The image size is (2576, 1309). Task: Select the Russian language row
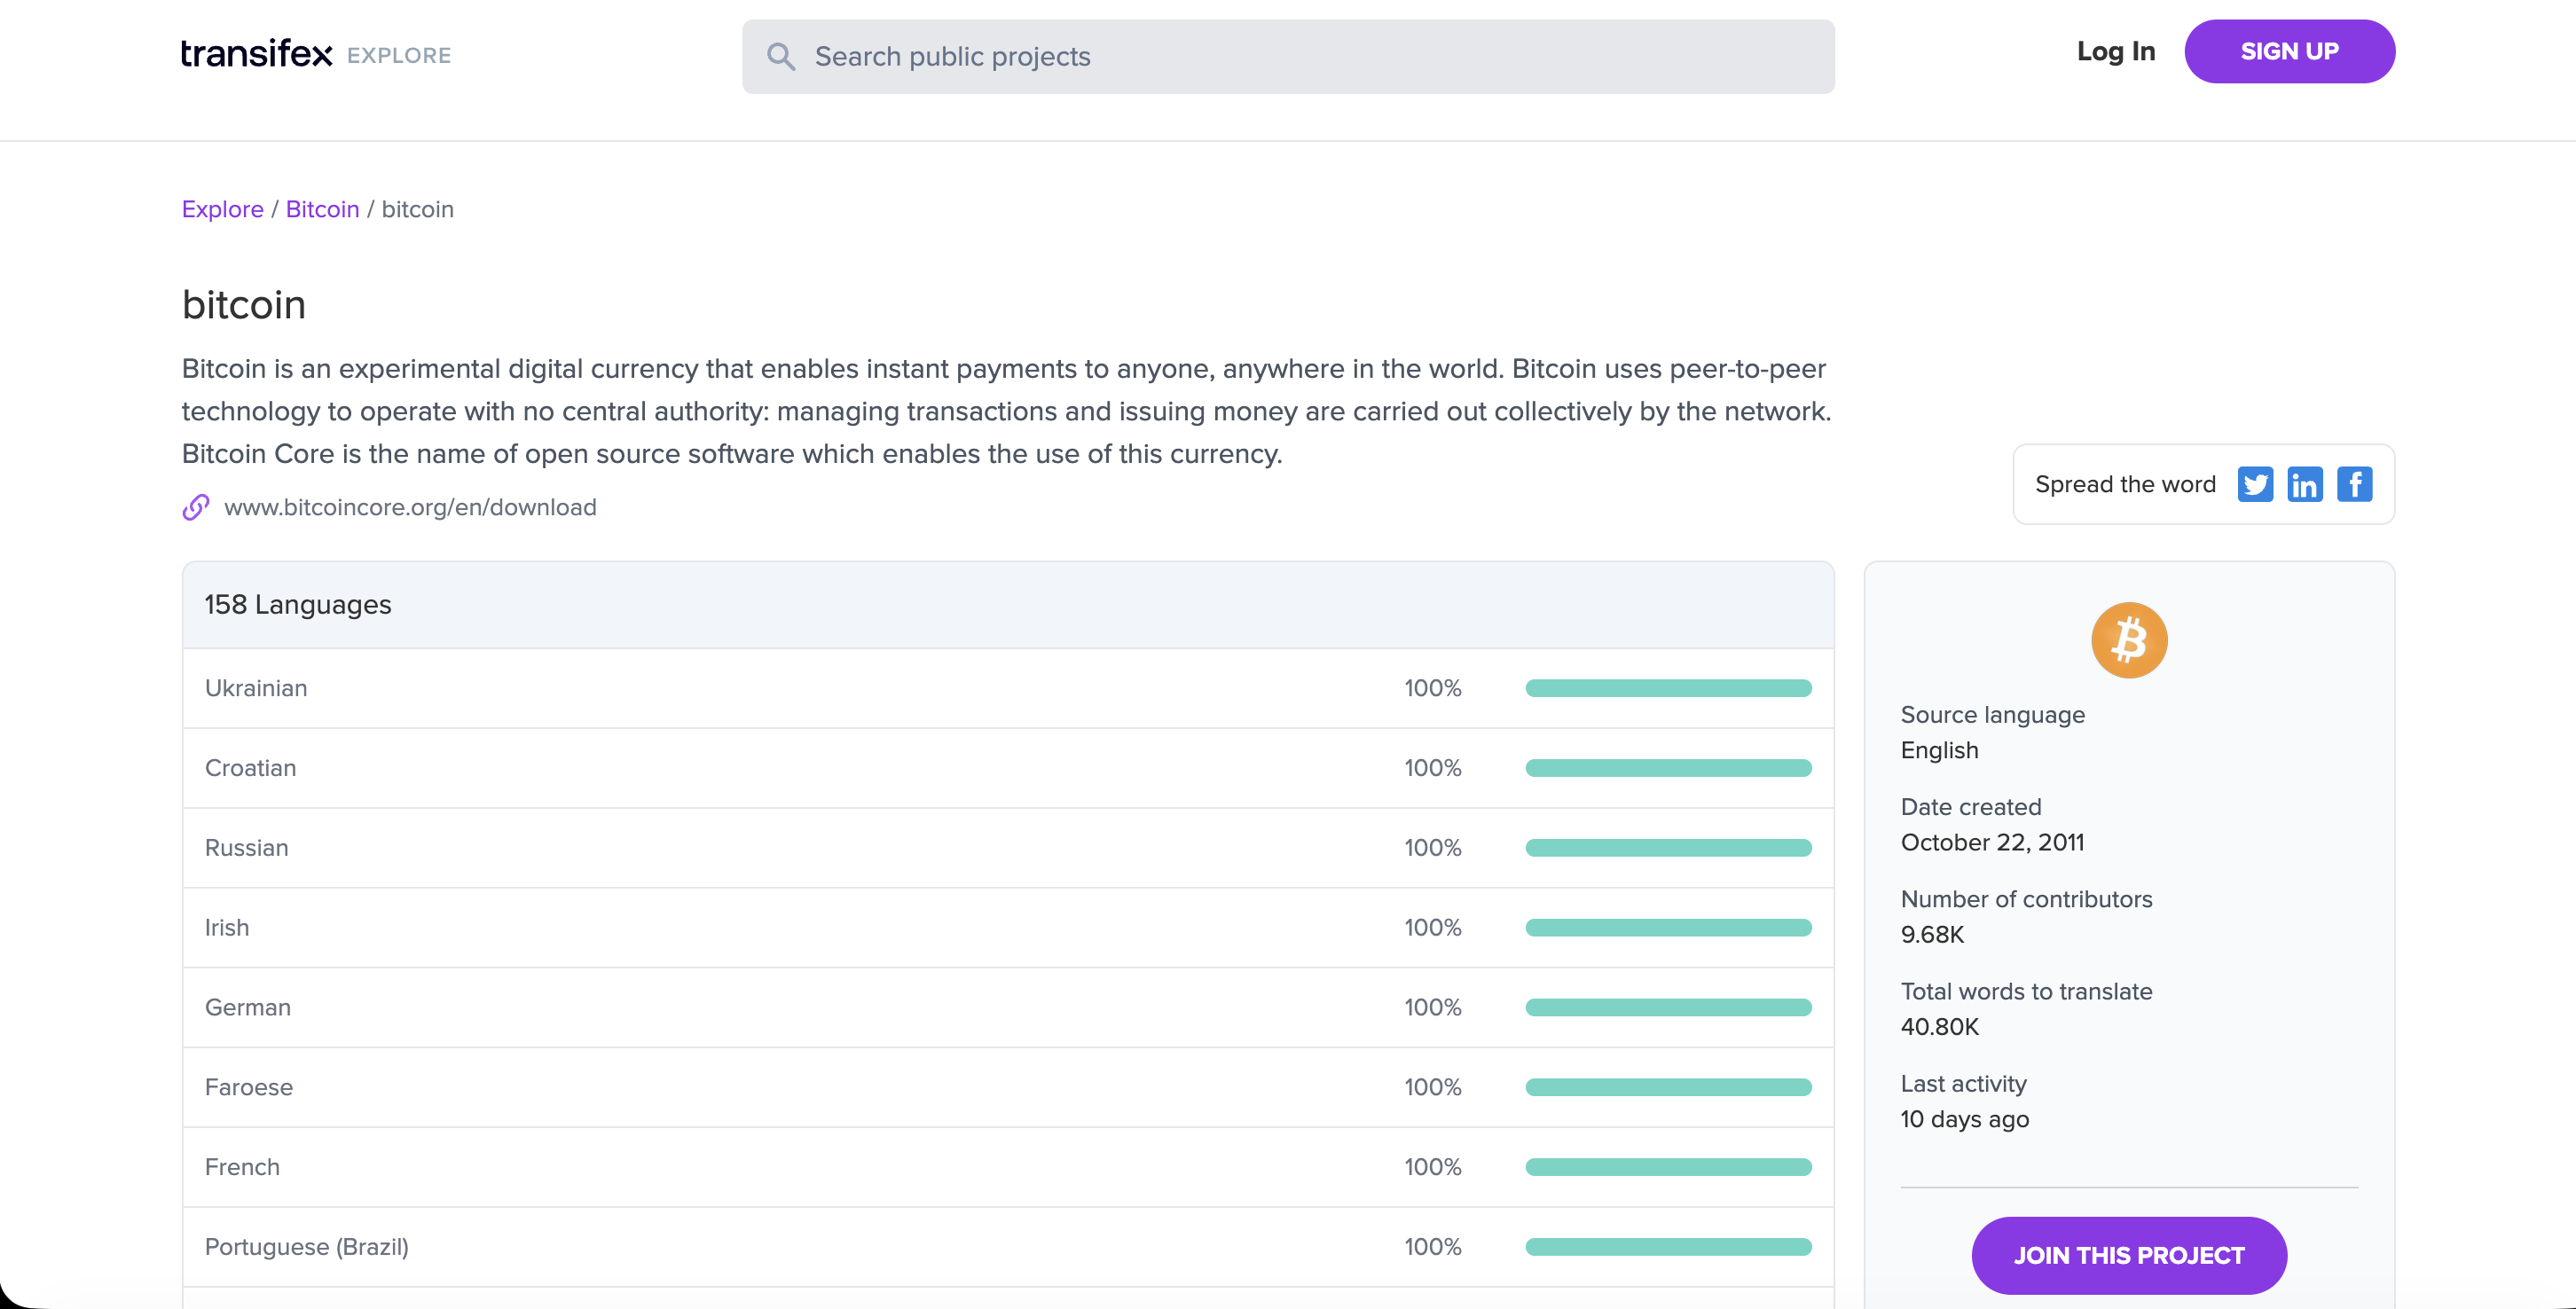[x=1008, y=848]
